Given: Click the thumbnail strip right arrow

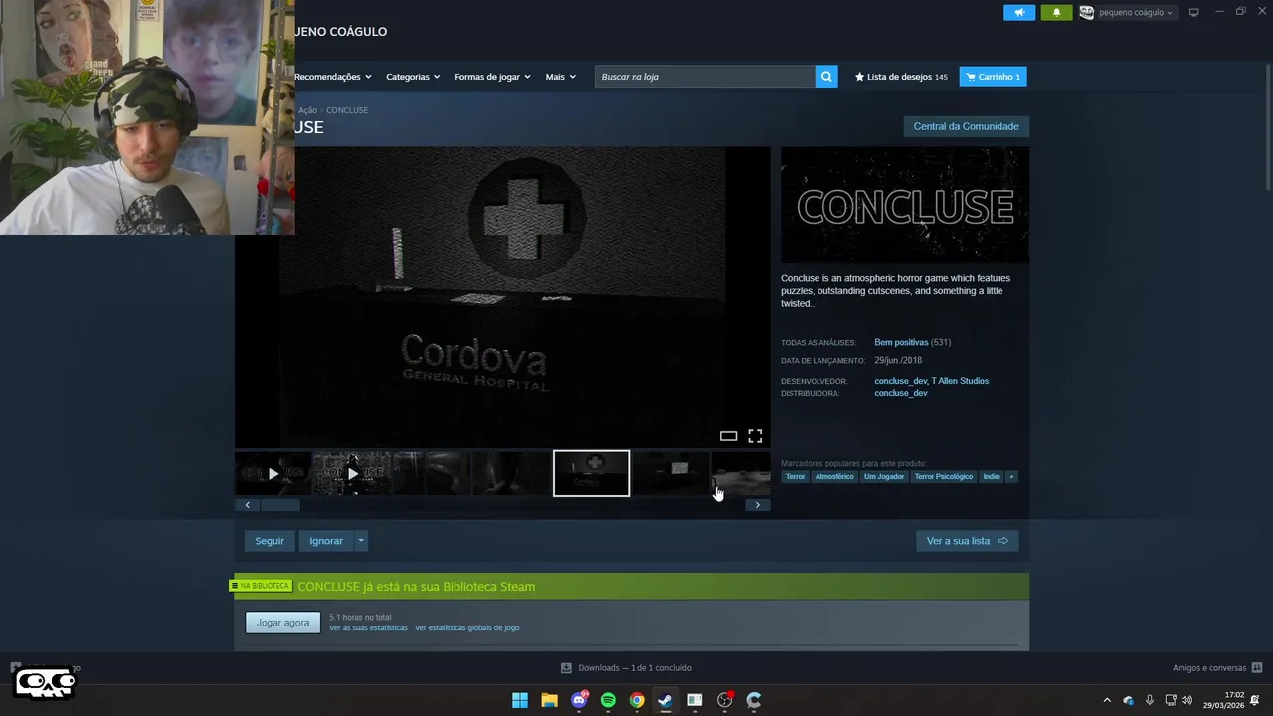Looking at the screenshot, I should (757, 505).
